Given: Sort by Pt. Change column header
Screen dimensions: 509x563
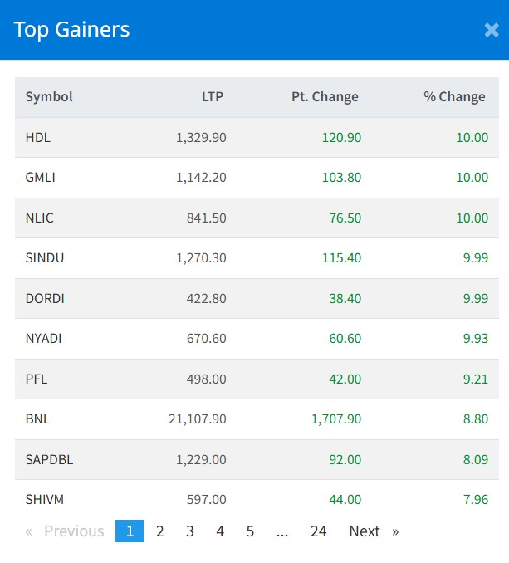Looking at the screenshot, I should coord(325,97).
